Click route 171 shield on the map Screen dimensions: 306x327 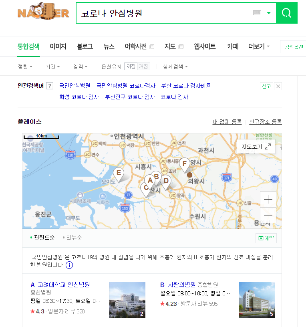(227, 178)
